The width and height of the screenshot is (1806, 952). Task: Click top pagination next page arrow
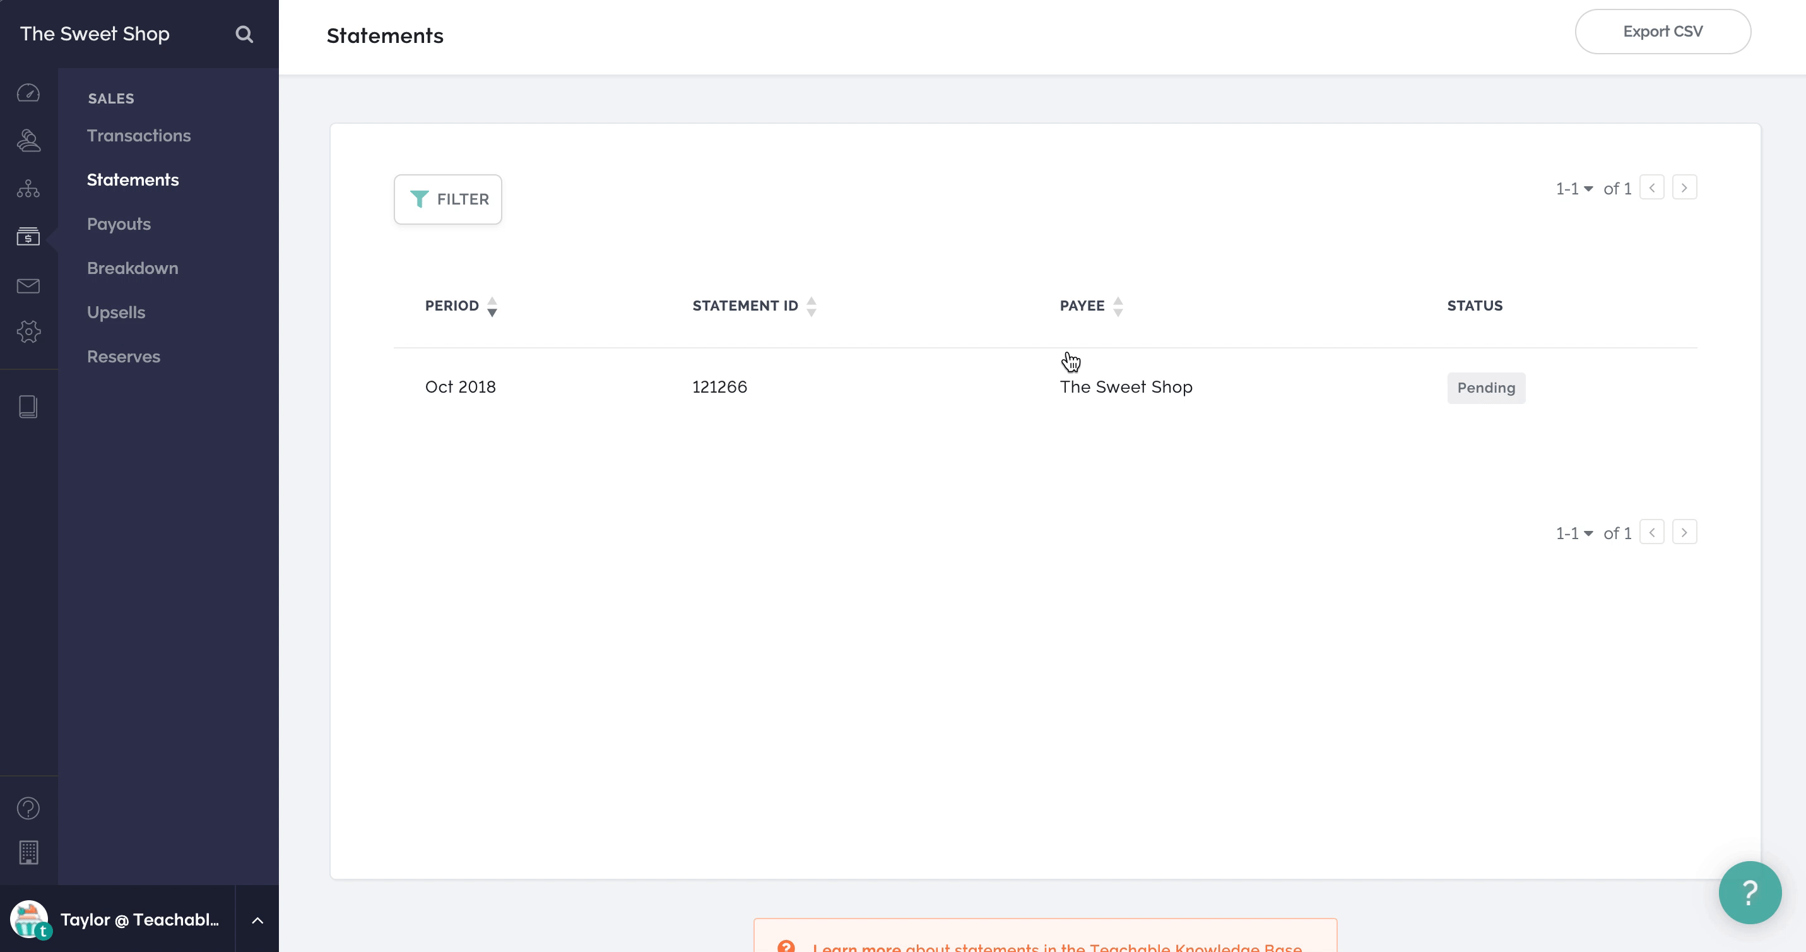[x=1684, y=188]
